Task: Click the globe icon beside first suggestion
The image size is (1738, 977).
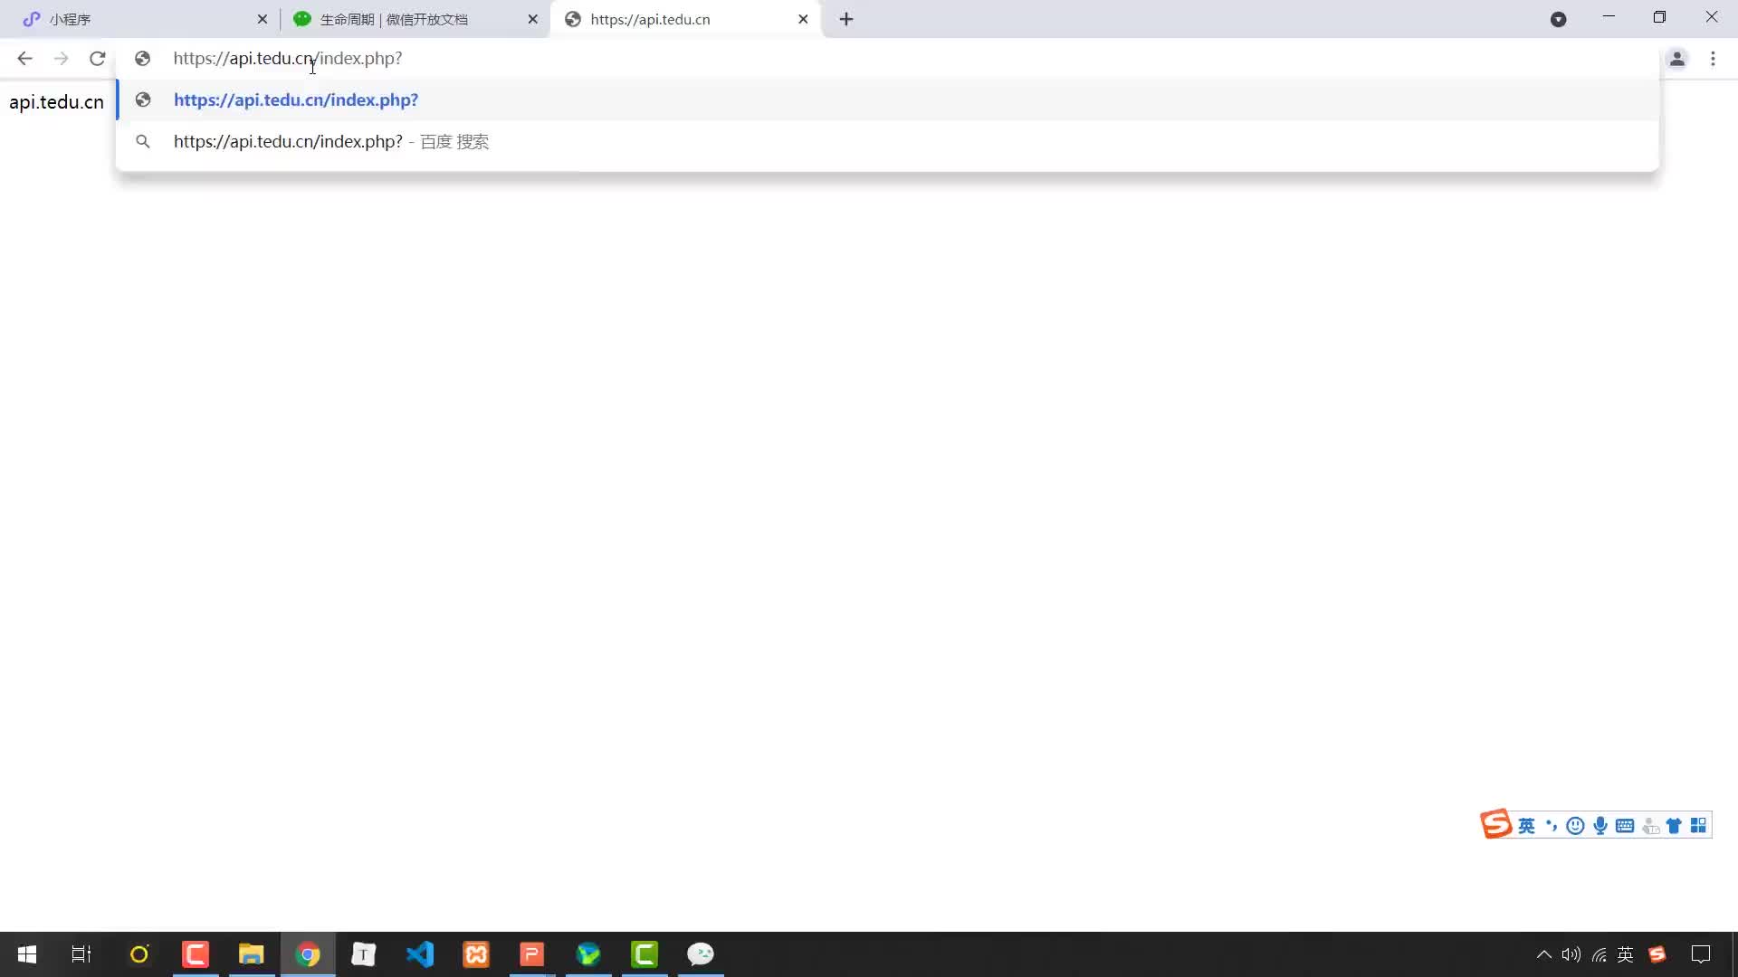Action: coord(142,100)
